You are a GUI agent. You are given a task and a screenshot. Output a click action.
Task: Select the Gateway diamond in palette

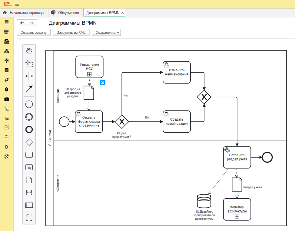tap(29, 142)
